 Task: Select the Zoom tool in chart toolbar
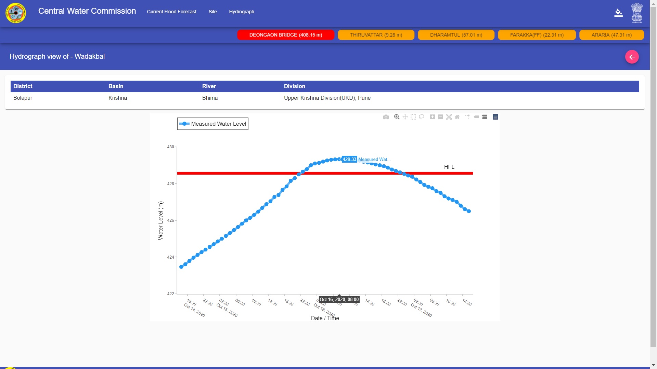pyautogui.click(x=397, y=117)
